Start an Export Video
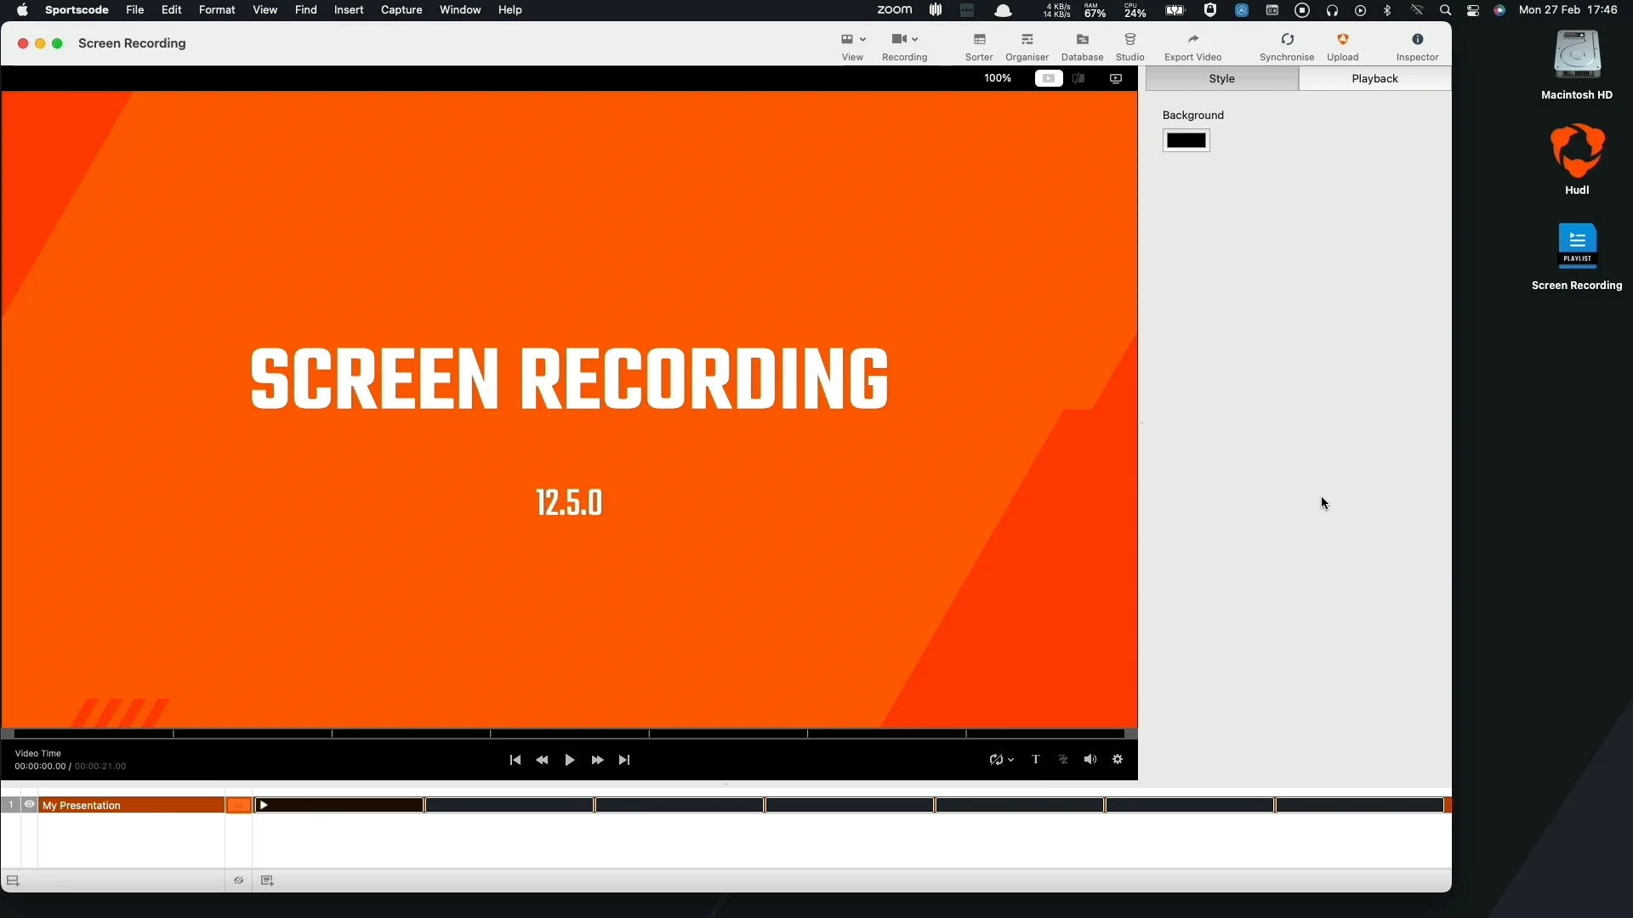1633x918 pixels. 1192,45
